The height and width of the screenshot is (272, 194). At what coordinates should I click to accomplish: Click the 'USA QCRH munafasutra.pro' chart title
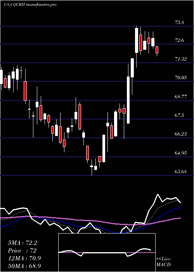tap(30, 5)
